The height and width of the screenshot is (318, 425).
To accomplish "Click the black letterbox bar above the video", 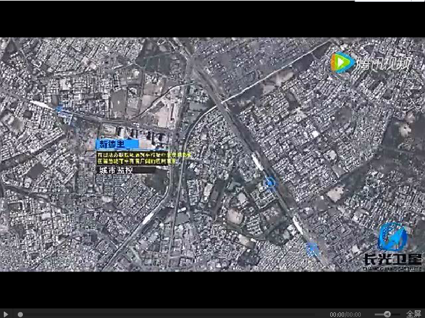I will (212, 19).
